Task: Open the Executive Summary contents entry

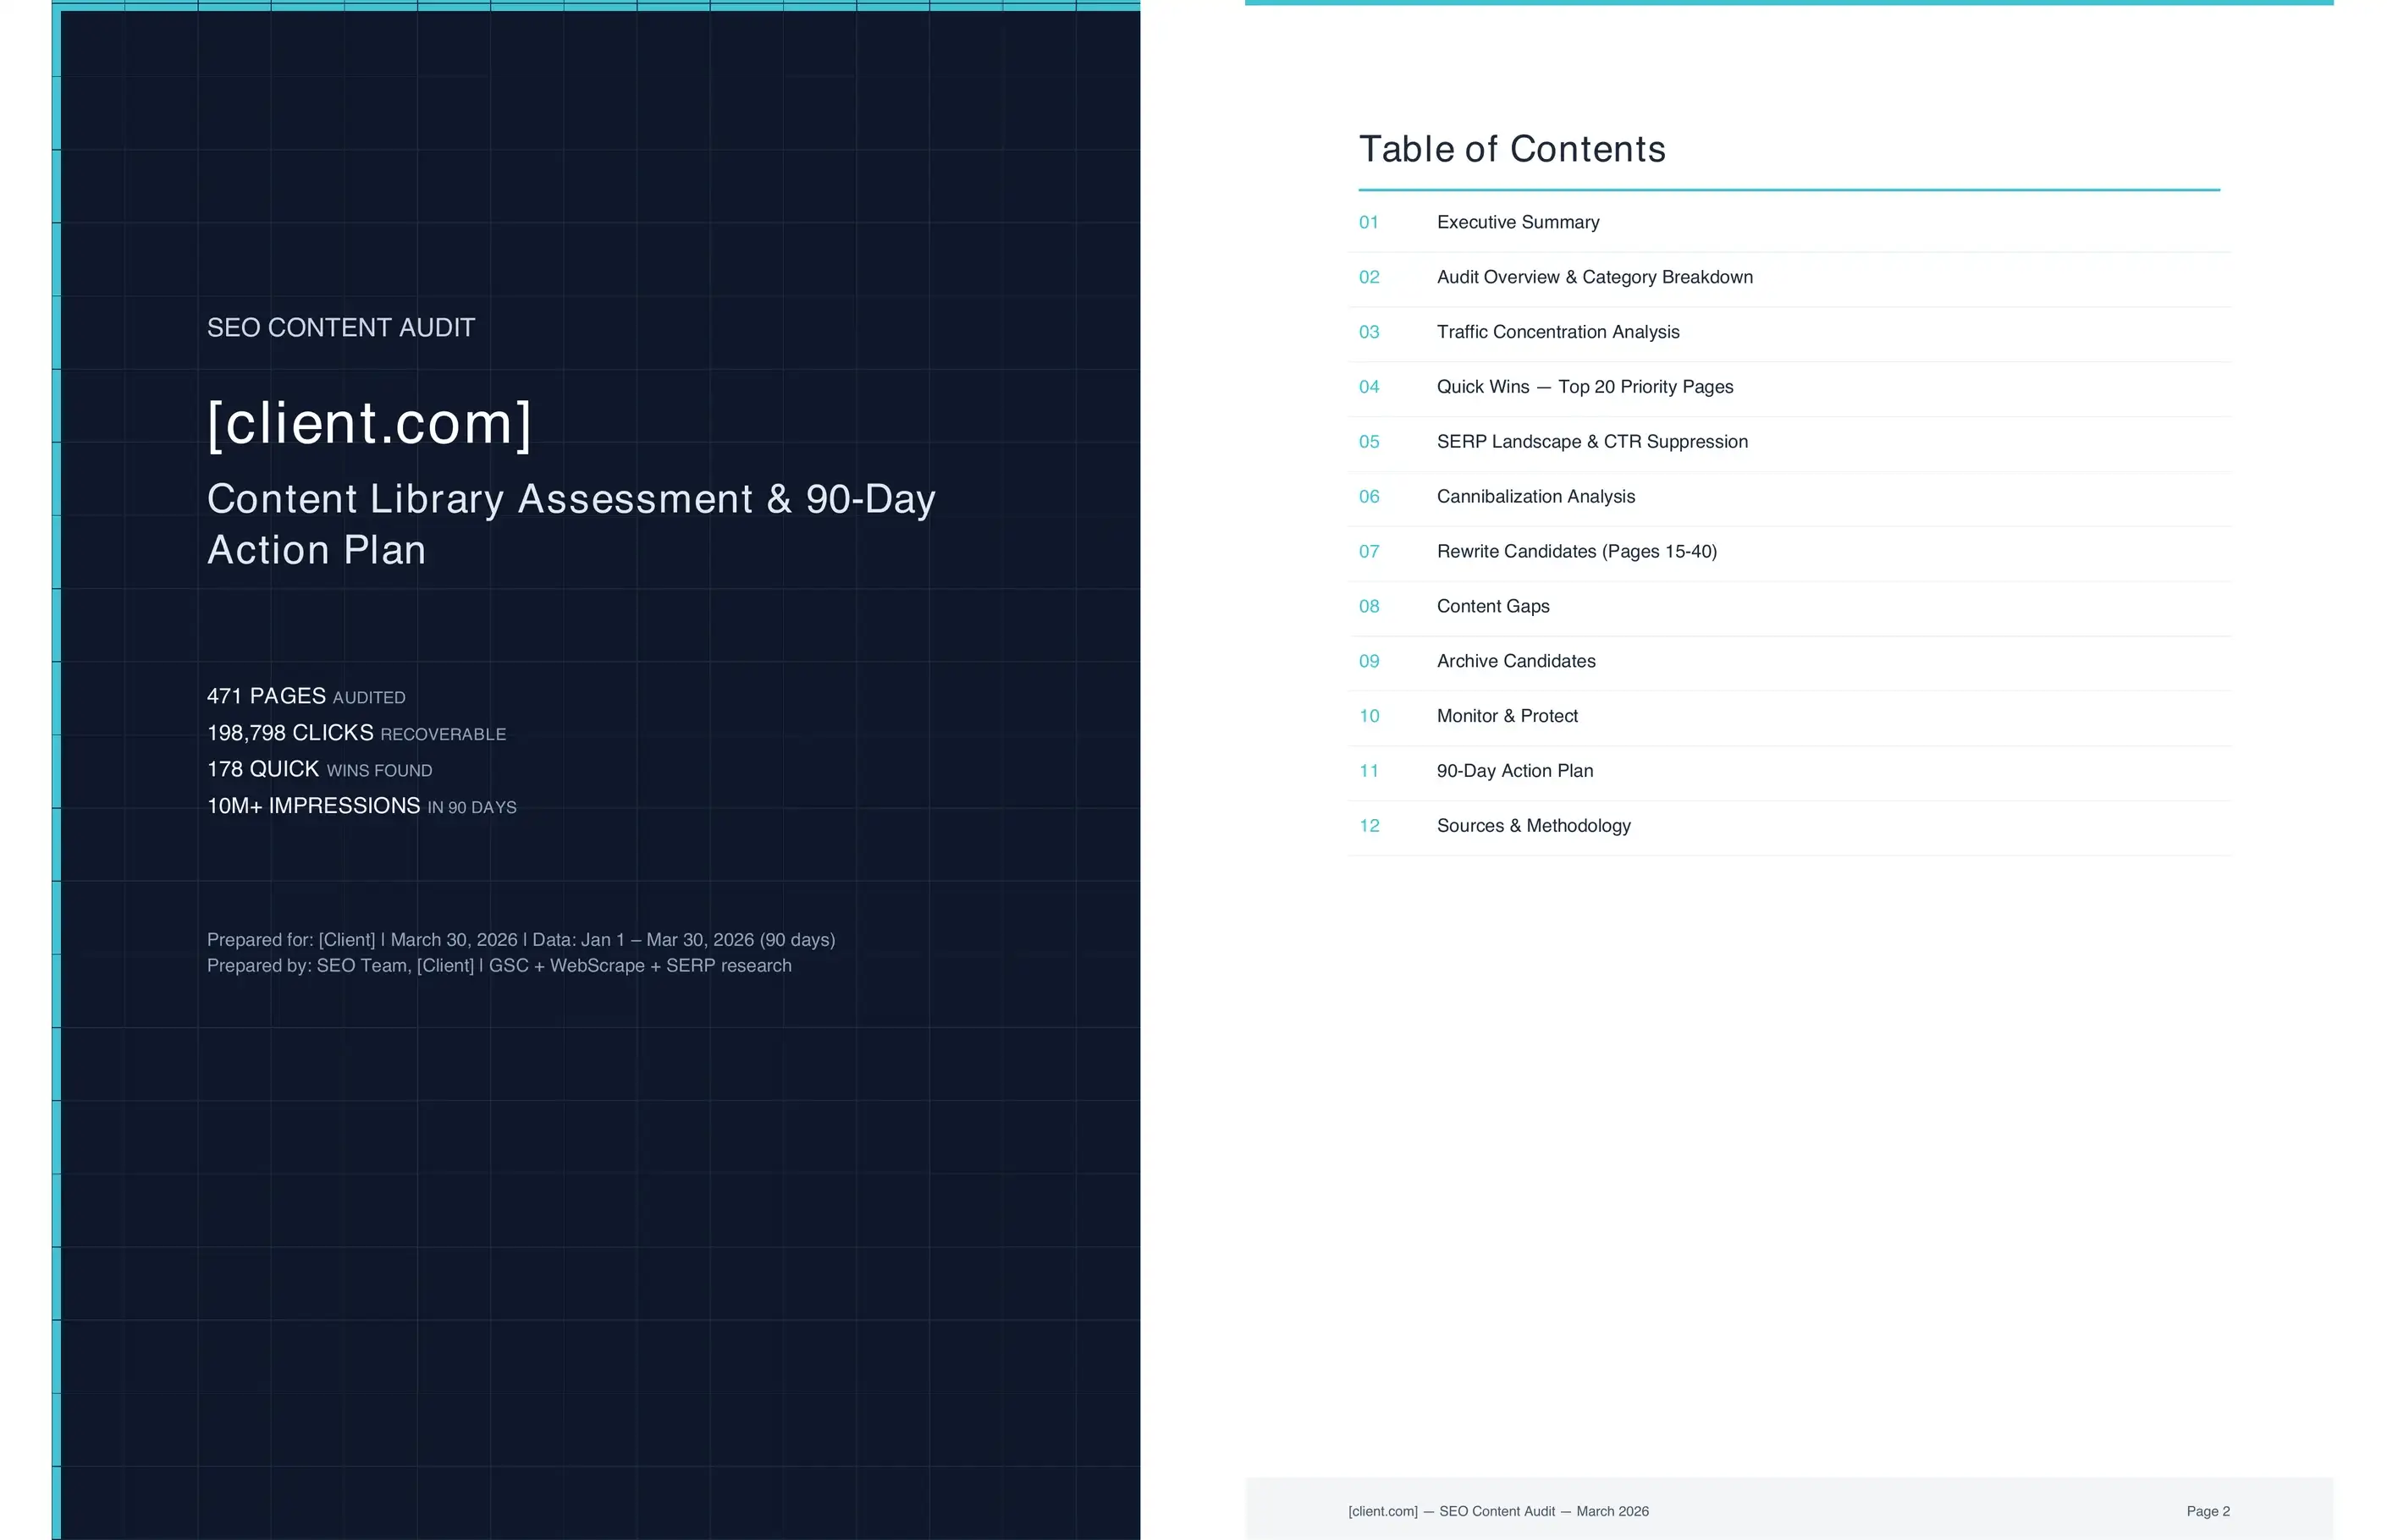Action: (x=1517, y=222)
